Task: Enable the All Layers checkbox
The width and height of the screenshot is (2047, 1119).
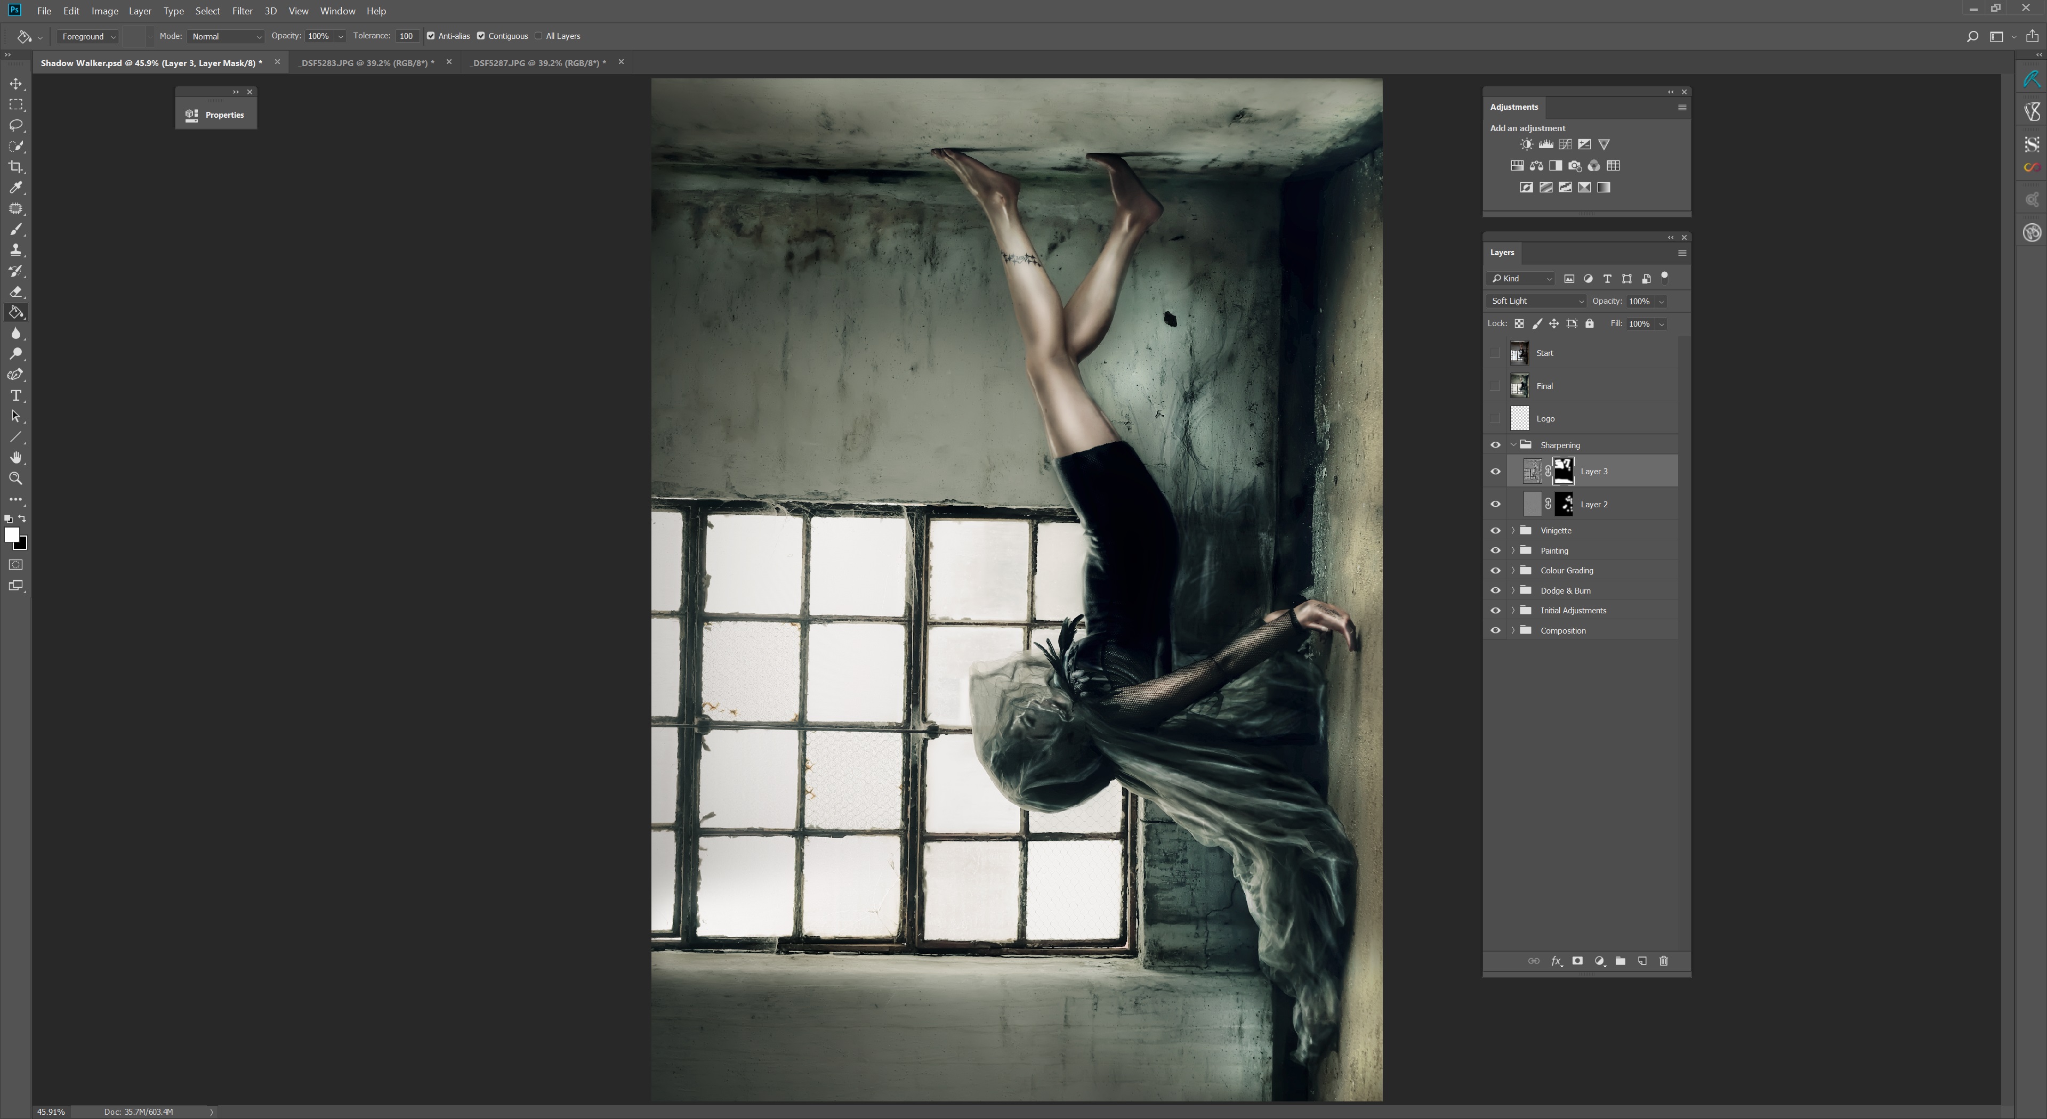Action: (539, 36)
